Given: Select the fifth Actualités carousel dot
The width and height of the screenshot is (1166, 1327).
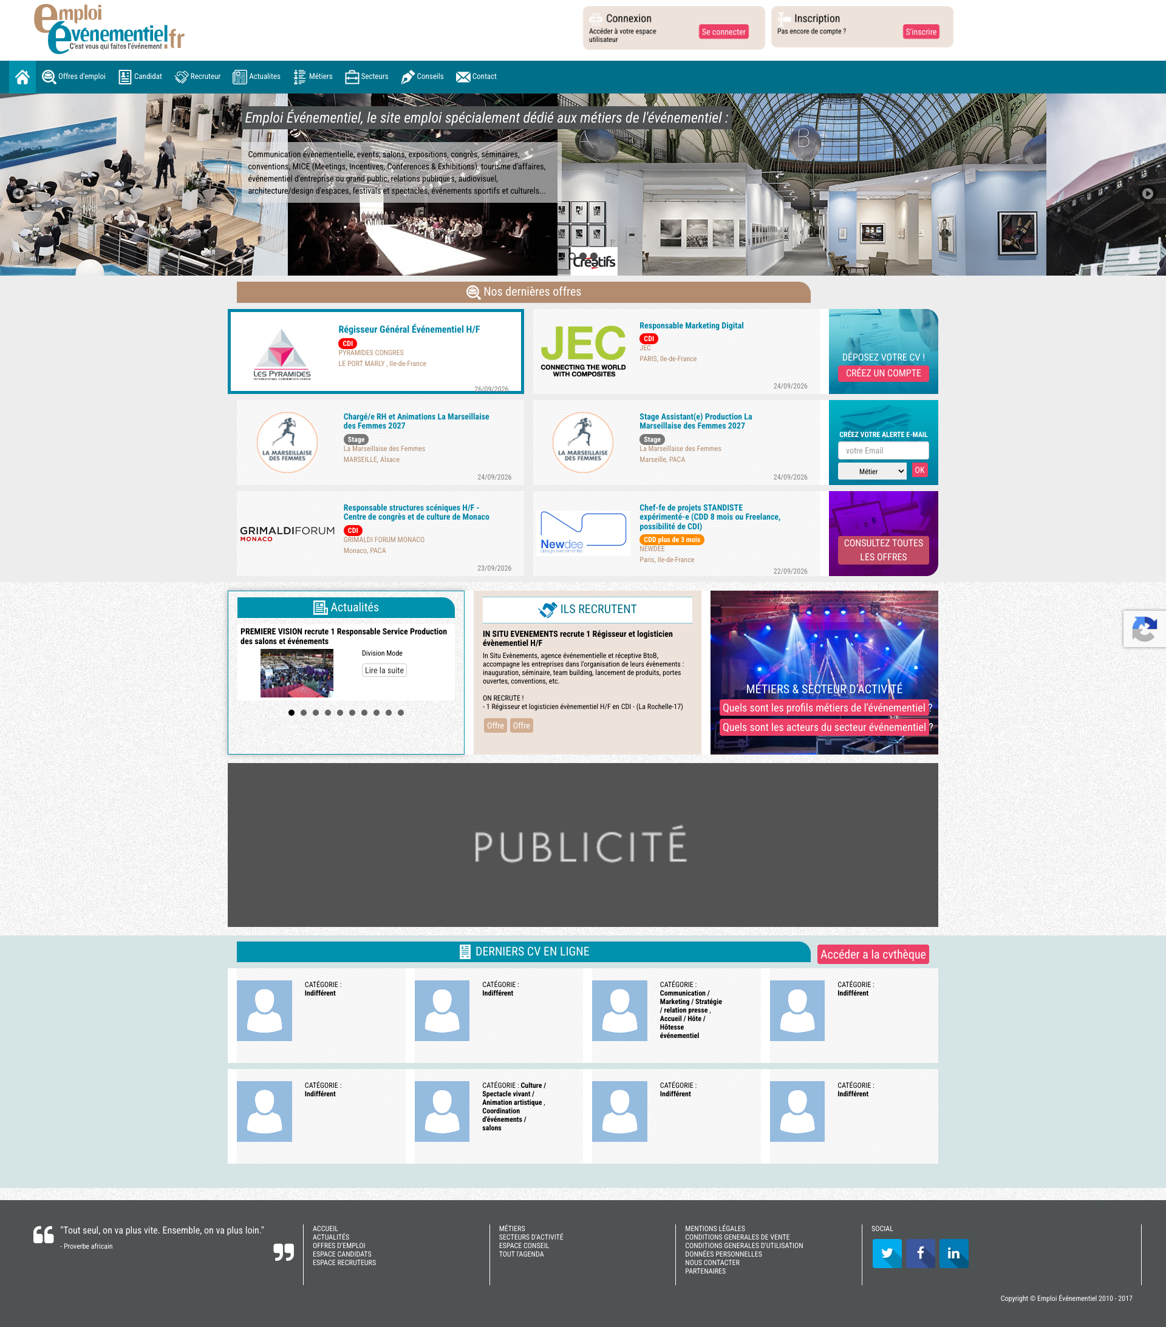Looking at the screenshot, I should tap(339, 712).
